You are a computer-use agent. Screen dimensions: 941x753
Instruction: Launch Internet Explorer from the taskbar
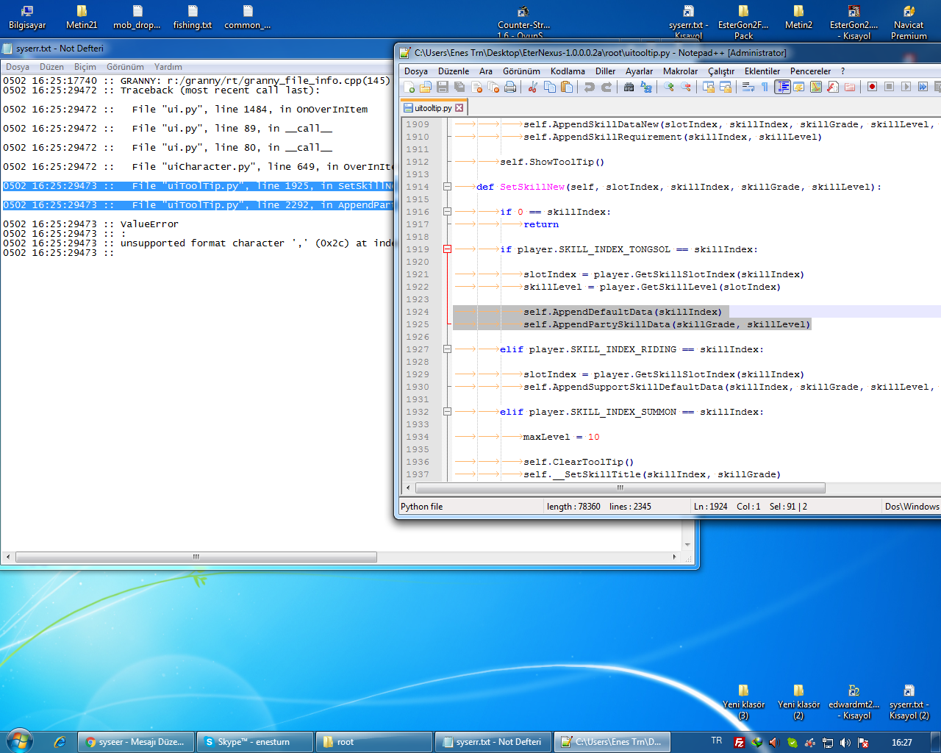point(60,742)
